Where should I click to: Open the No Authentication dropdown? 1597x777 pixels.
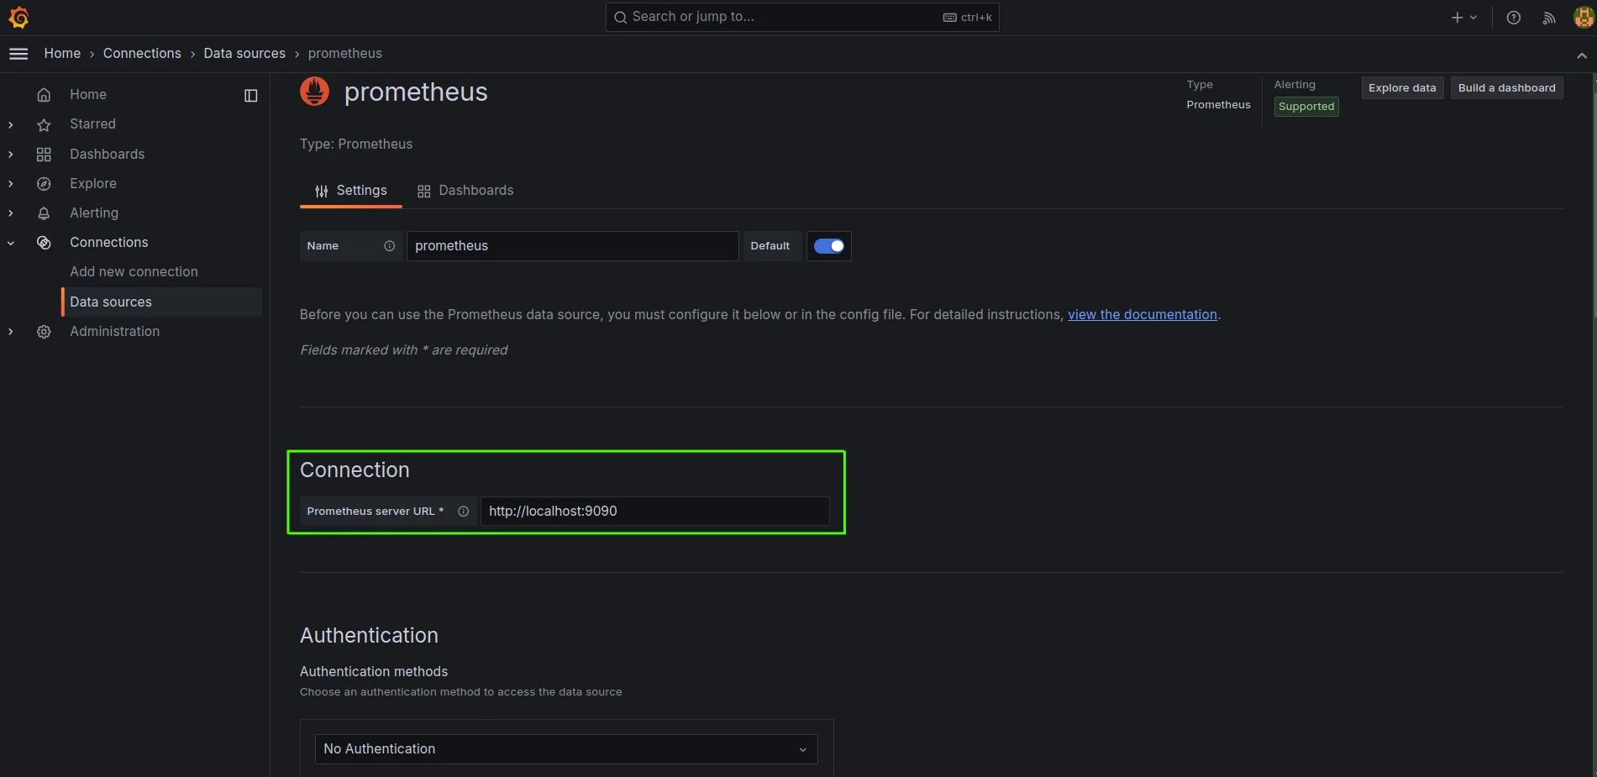point(565,748)
